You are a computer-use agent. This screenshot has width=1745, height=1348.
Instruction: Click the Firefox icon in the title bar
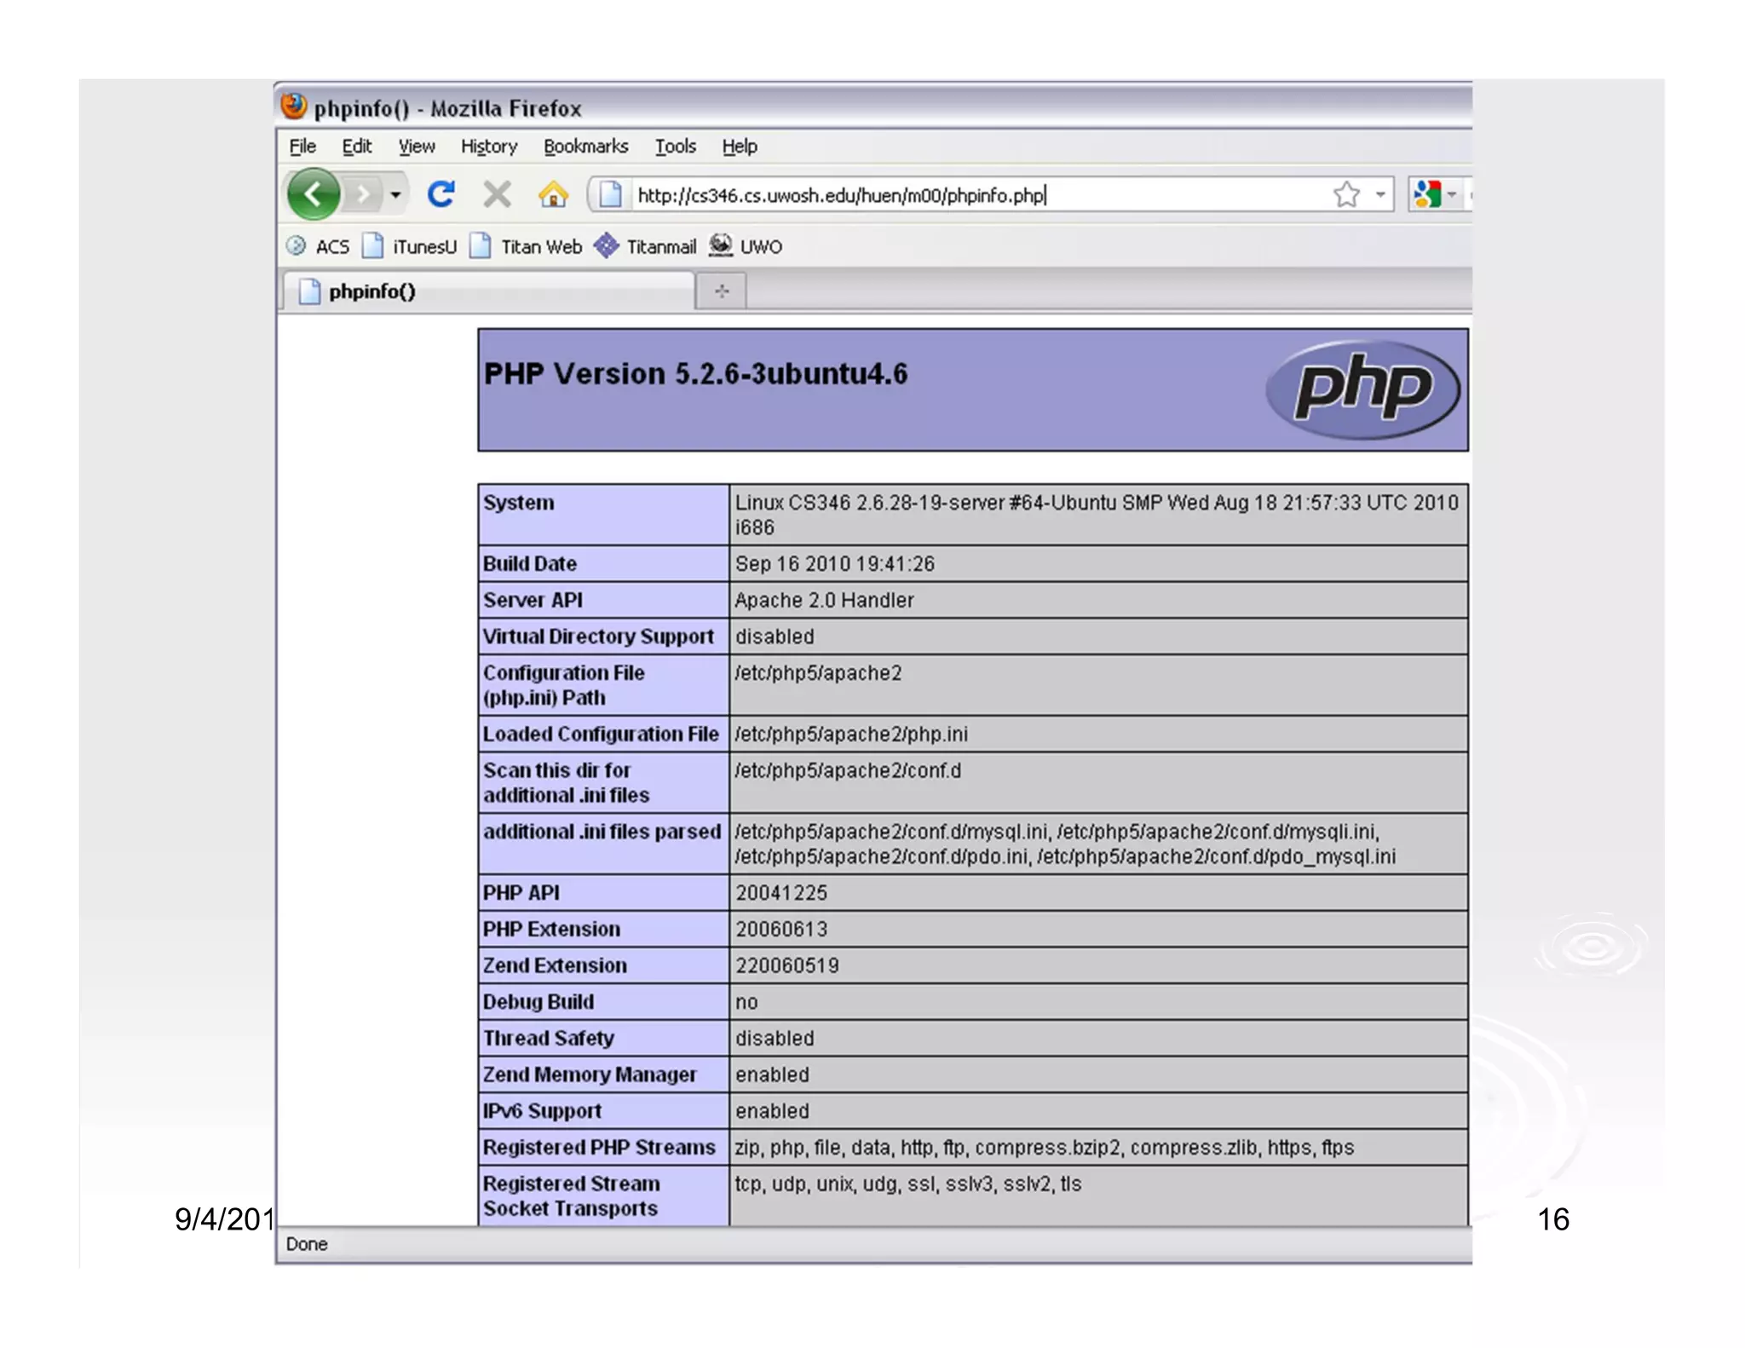[x=294, y=107]
